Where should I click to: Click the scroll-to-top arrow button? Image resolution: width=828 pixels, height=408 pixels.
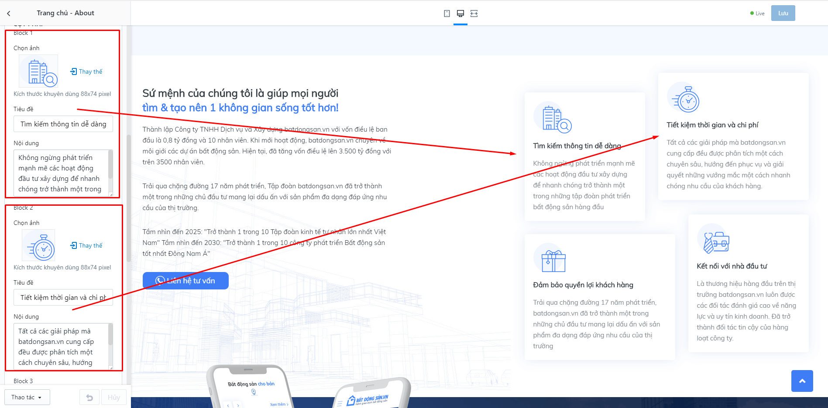(x=802, y=381)
